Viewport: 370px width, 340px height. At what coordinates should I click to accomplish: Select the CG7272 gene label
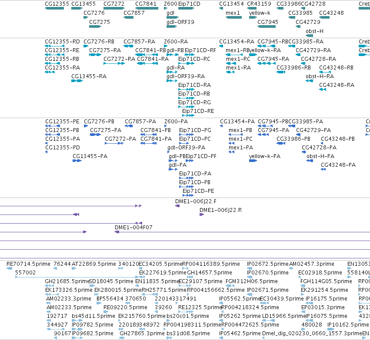[114, 4]
